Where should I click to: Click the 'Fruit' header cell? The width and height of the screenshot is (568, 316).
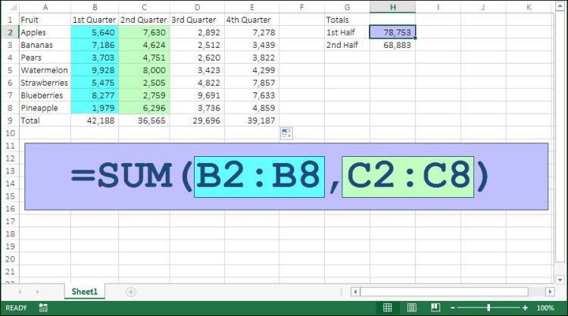coord(45,20)
